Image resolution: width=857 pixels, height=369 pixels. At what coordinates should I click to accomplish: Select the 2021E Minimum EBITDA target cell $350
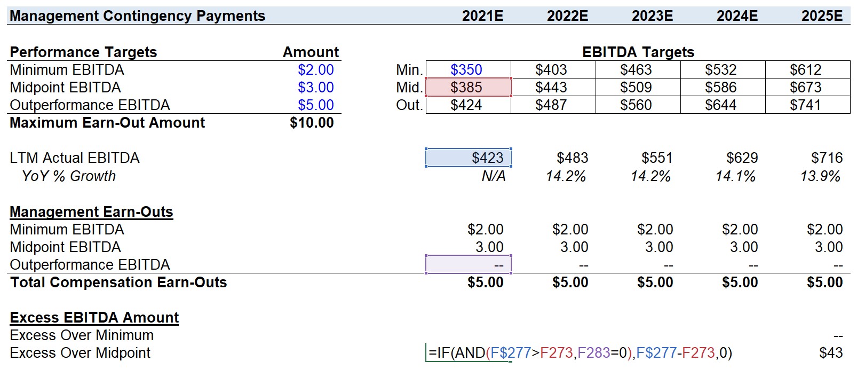(x=467, y=70)
